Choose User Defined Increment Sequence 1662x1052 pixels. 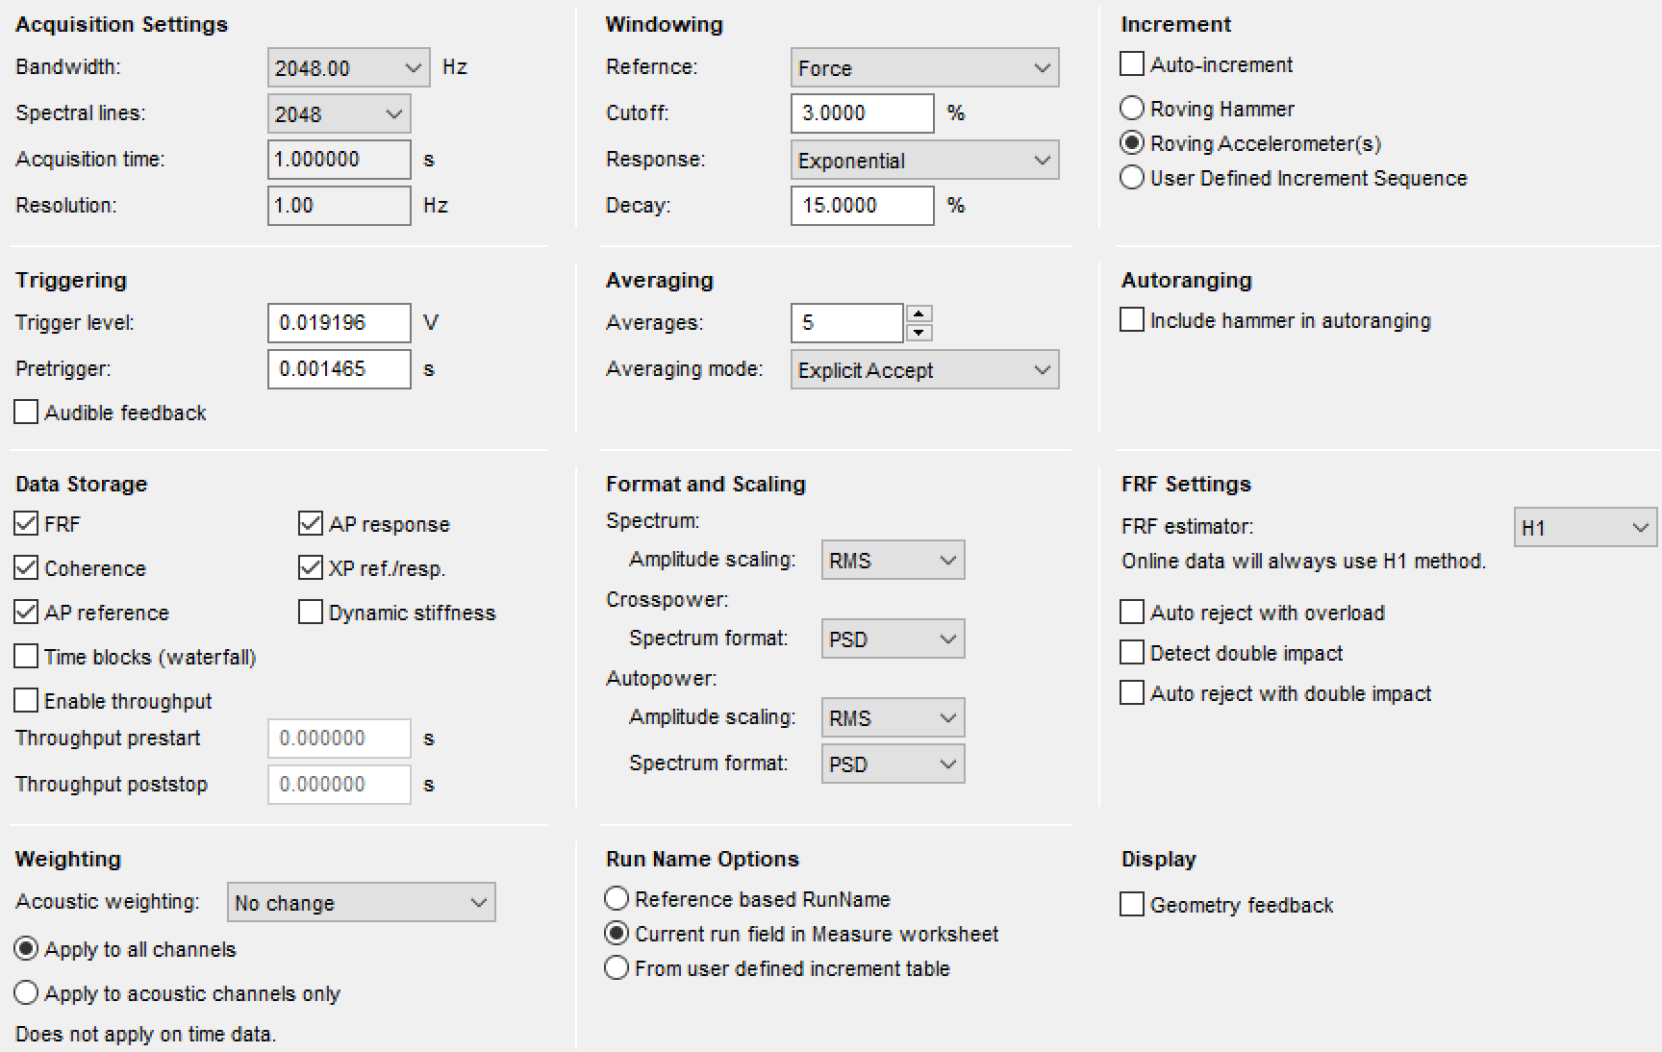pos(1132,177)
